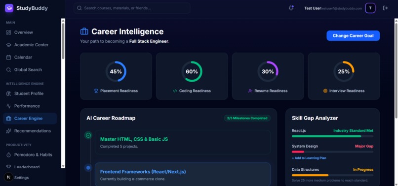Image resolution: width=398 pixels, height=186 pixels.
Task: Click the Next.js N badge icon
Action: click(x=8, y=178)
